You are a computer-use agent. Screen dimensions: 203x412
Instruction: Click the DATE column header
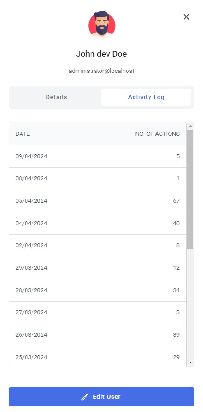point(23,134)
